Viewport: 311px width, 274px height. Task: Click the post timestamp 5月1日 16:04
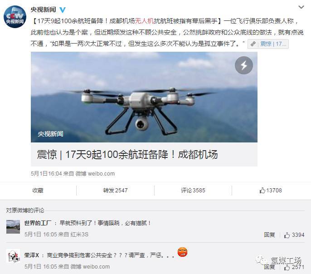(46, 174)
